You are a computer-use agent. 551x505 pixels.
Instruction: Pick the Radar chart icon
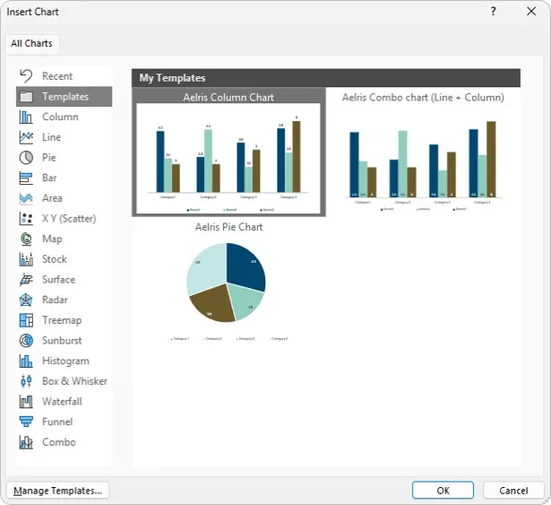[26, 300]
